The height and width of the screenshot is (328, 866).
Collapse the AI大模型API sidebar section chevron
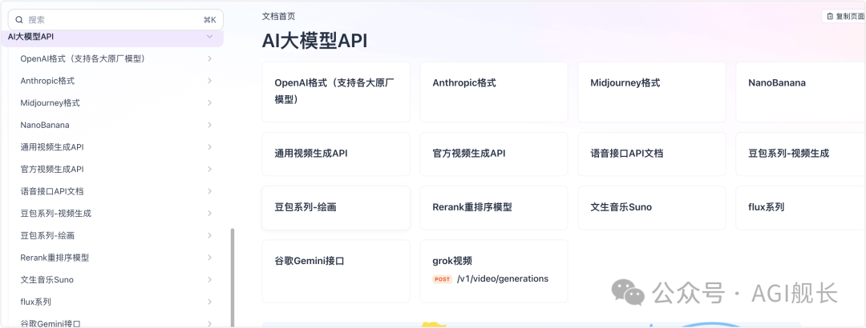tap(209, 36)
